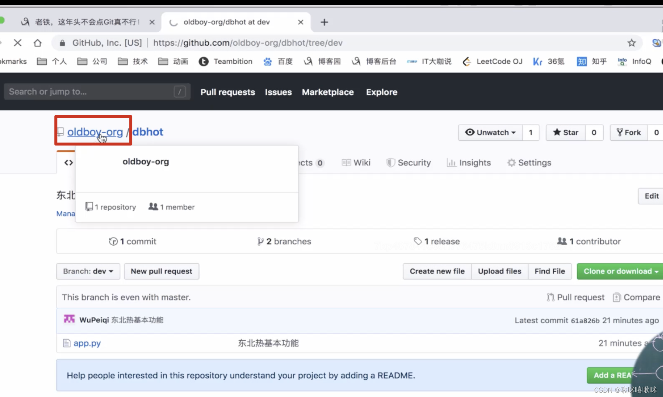The image size is (663, 397).
Task: Switch to the Security tab
Action: pyautogui.click(x=409, y=163)
